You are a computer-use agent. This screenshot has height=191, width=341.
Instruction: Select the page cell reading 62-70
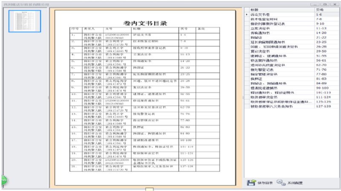(x=327, y=65)
